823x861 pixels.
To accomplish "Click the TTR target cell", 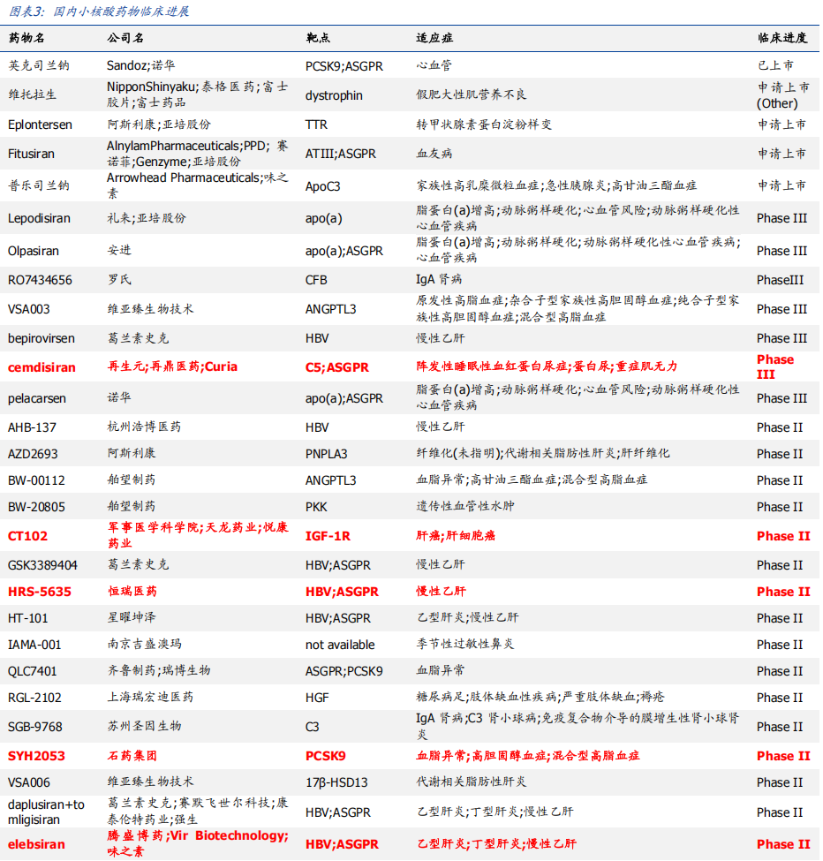I will [x=316, y=125].
